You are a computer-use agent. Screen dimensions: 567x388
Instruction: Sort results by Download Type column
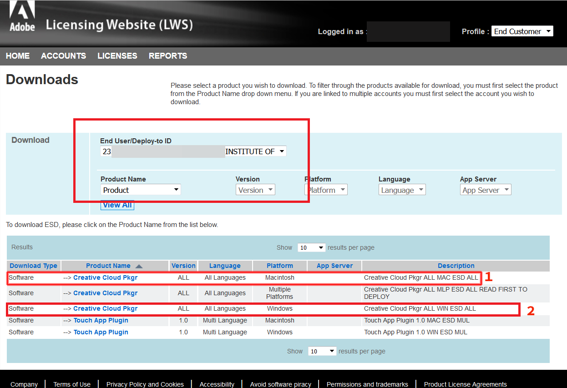[33, 266]
